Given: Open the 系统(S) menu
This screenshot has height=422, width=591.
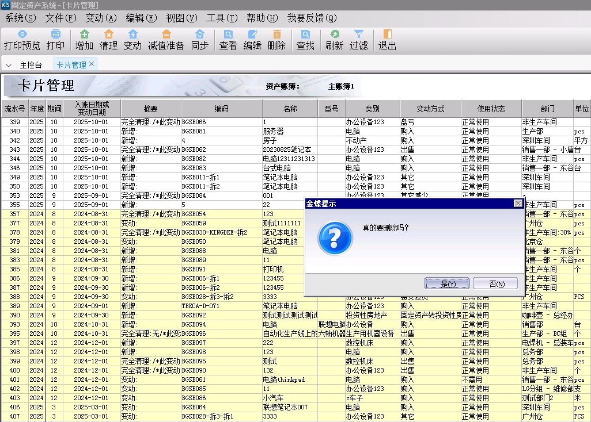Looking at the screenshot, I should pyautogui.click(x=20, y=18).
